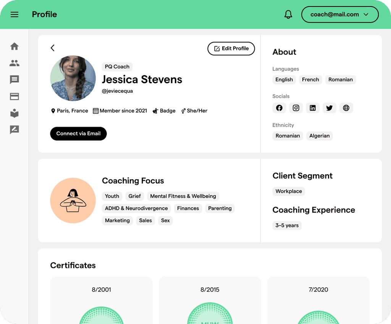The height and width of the screenshot is (324, 391).
Task: Select the Finances focus chip
Action: coord(188,208)
